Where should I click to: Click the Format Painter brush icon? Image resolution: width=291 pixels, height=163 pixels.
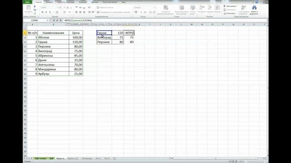[x=35, y=13]
